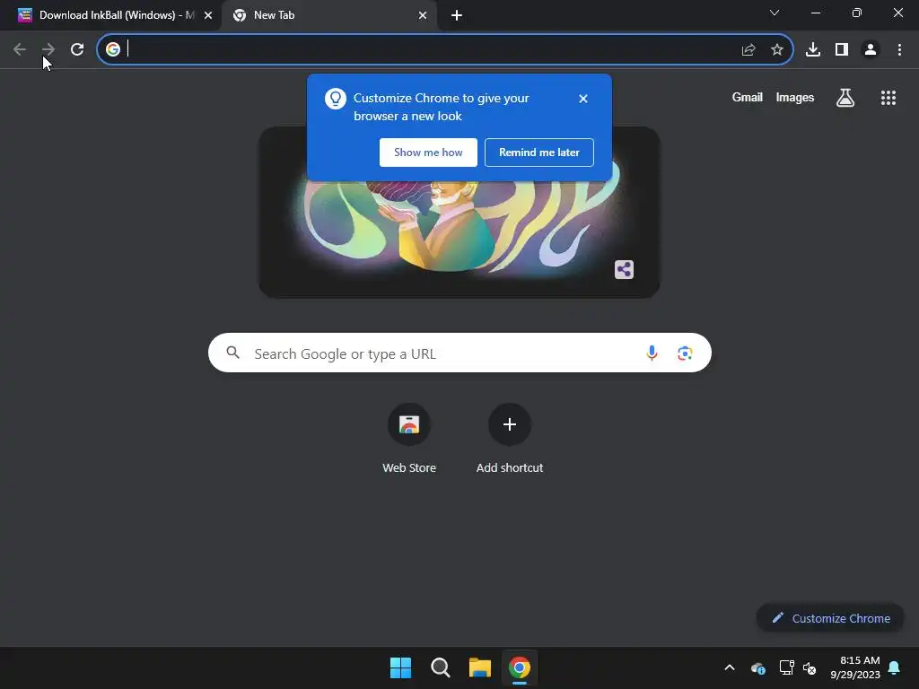Open File Explorer from the taskbar

pyautogui.click(x=479, y=667)
